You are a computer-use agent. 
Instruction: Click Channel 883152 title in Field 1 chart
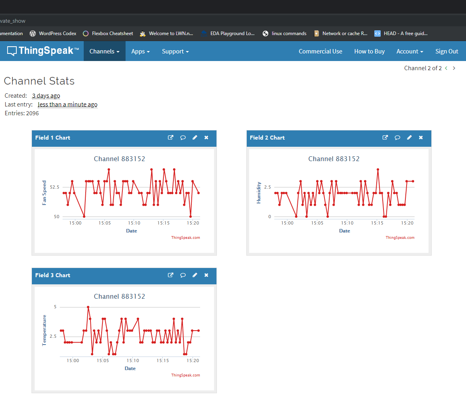120,159
